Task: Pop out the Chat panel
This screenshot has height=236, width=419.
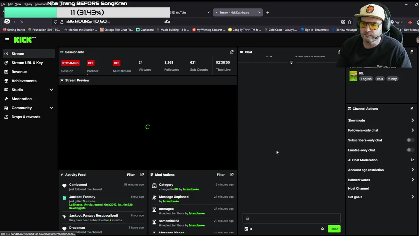Action: click(339, 52)
